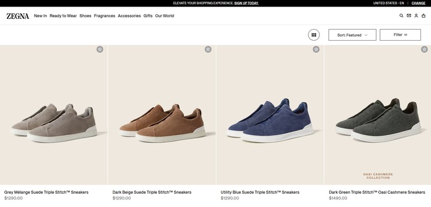
Task: Click the envelope contact icon
Action: (409, 15)
